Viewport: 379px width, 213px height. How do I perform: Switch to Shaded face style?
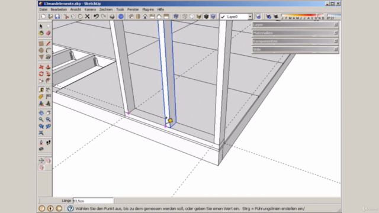[x=199, y=17]
